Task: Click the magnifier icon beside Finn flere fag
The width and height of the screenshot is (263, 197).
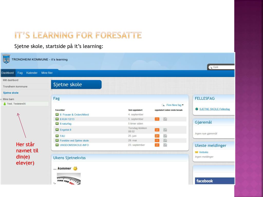Action: pos(163,105)
